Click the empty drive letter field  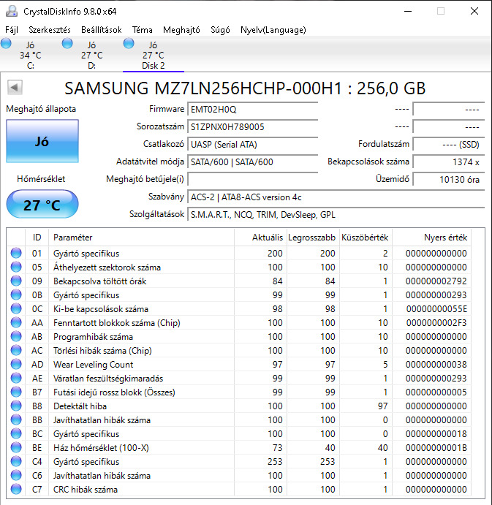coord(253,179)
